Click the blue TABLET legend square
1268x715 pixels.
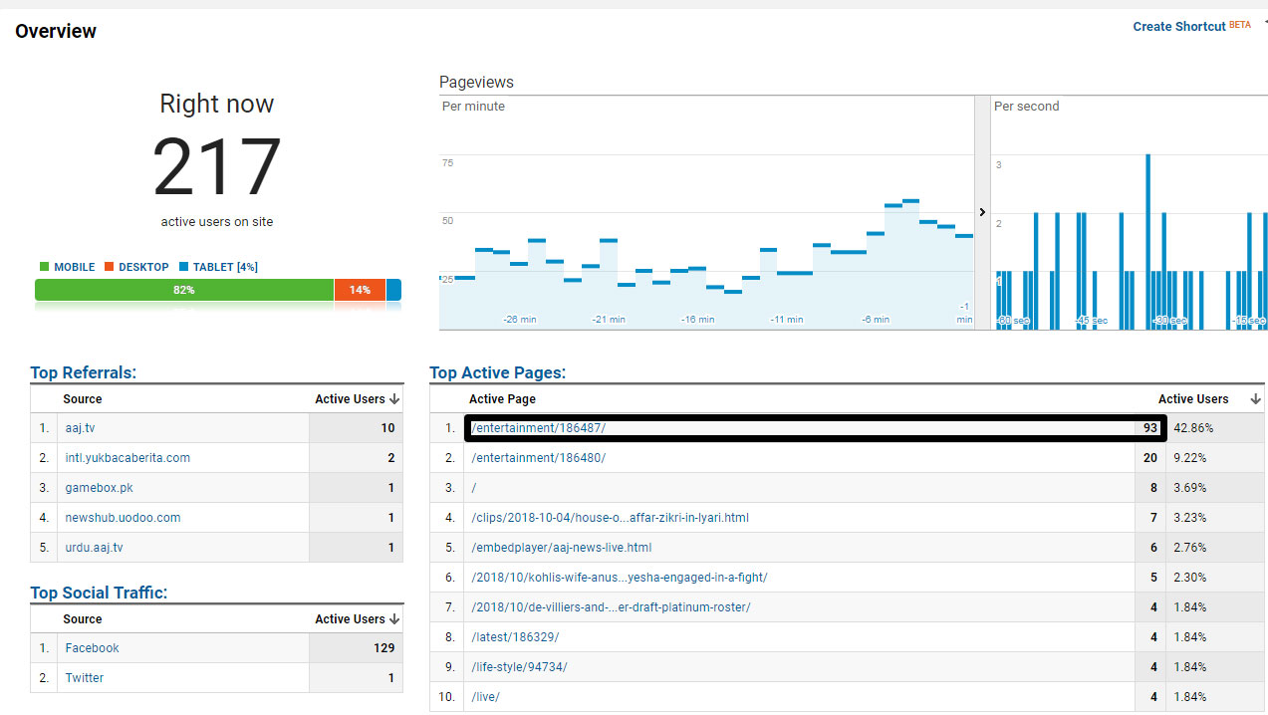[x=183, y=267]
